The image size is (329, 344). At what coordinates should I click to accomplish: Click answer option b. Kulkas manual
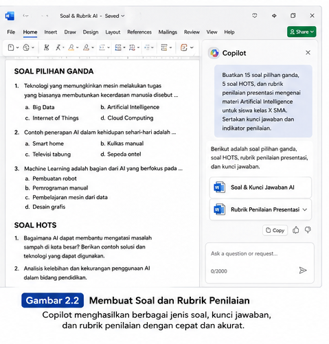coord(122,144)
